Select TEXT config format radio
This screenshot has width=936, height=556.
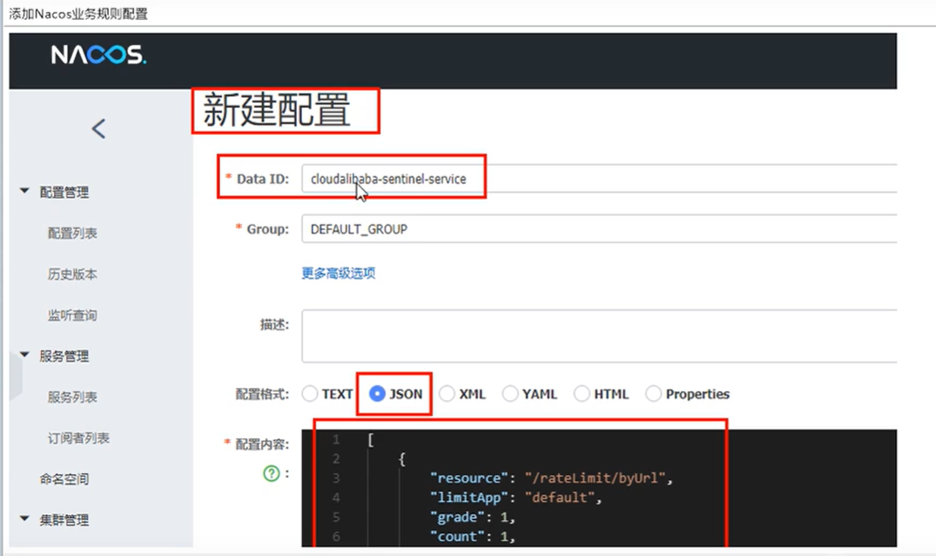(310, 394)
